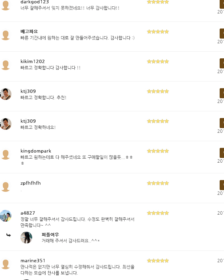224x280 pixels.
Task: Click the zpfhfhfh reviewer name
Action: pyautogui.click(x=31, y=183)
